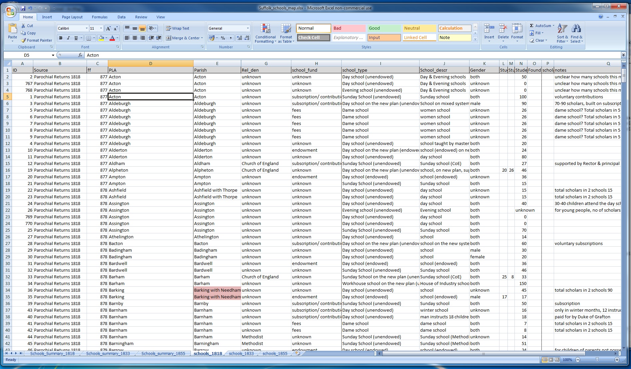Apply the Calculation cell style

point(455,28)
